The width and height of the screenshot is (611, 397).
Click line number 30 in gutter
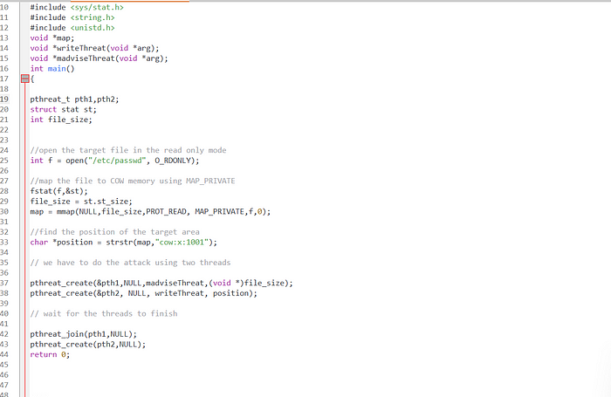[4, 211]
